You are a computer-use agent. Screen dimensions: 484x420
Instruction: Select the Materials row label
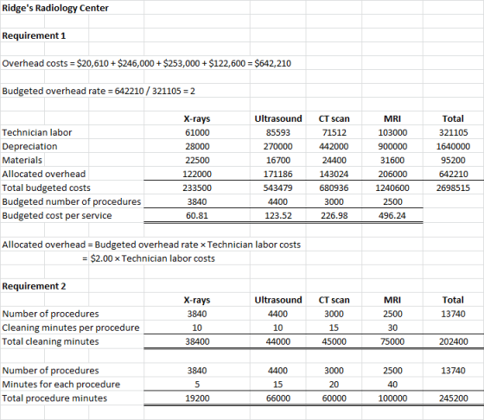(x=22, y=161)
